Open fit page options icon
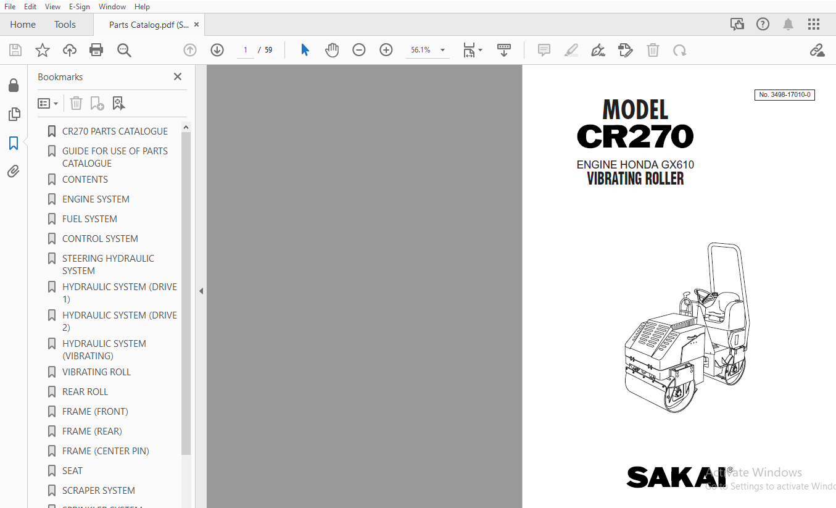Image resolution: width=836 pixels, height=508 pixels. click(473, 50)
